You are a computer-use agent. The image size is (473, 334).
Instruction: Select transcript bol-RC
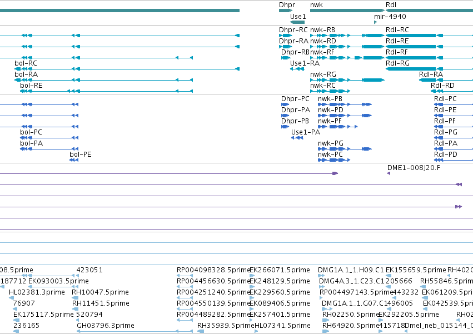pos(26,63)
